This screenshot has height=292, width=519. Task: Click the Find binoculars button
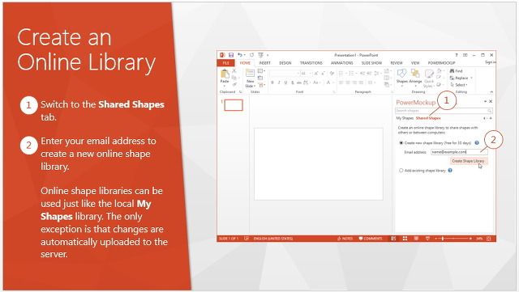pyautogui.click(x=456, y=71)
